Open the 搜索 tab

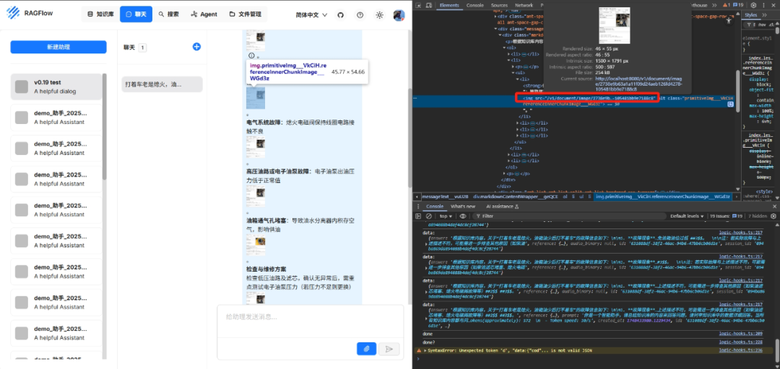click(169, 14)
